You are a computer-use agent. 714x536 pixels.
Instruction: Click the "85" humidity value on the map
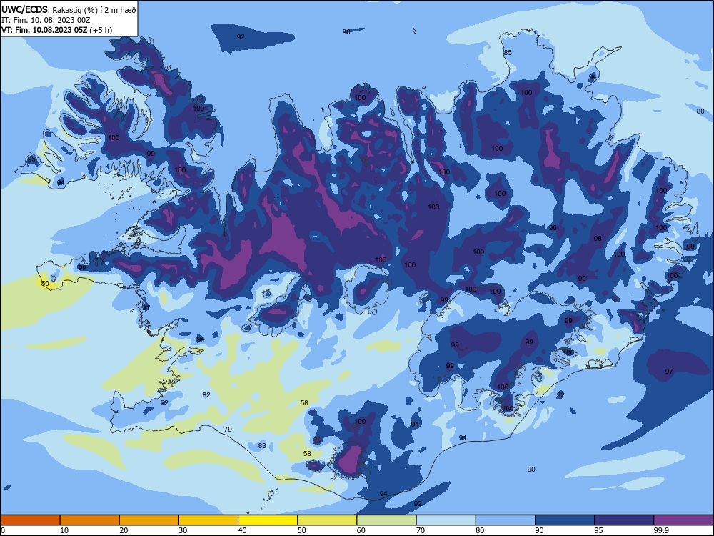coord(508,52)
